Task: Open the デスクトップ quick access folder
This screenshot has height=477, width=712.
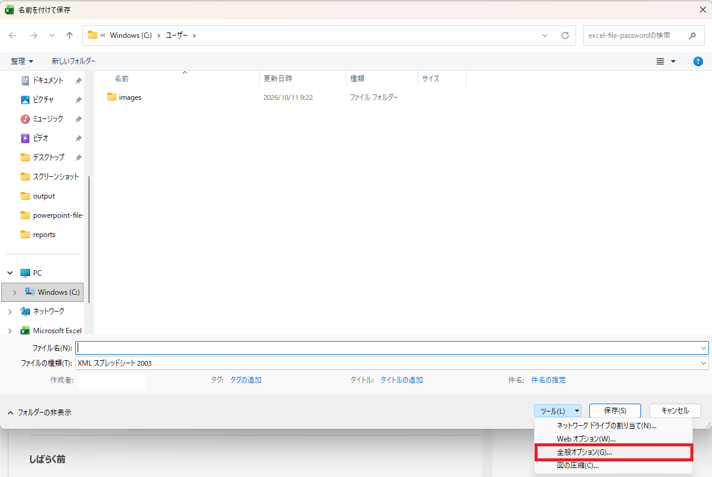Action: (x=48, y=157)
